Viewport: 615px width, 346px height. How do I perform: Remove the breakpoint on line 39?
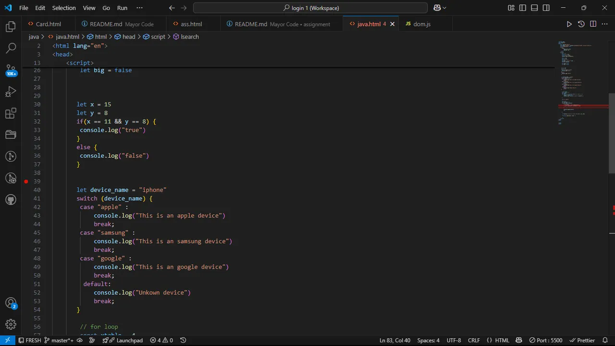26,181
